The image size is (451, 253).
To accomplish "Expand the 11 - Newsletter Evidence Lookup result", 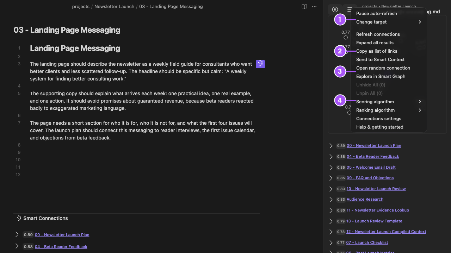I will [x=331, y=210].
